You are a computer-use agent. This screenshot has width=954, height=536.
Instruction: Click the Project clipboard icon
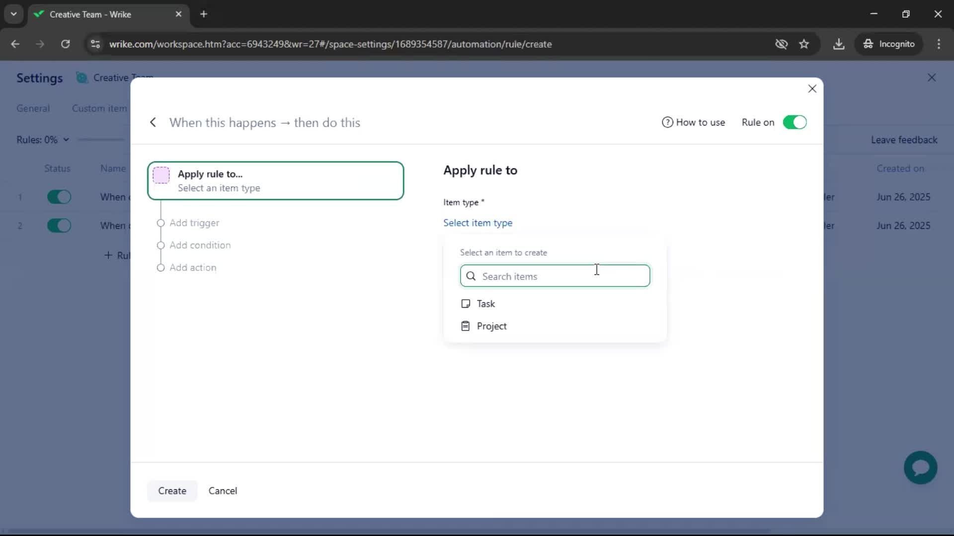point(466,326)
